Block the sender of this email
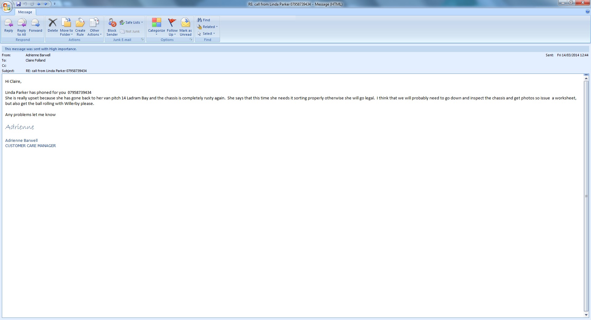 [112, 27]
